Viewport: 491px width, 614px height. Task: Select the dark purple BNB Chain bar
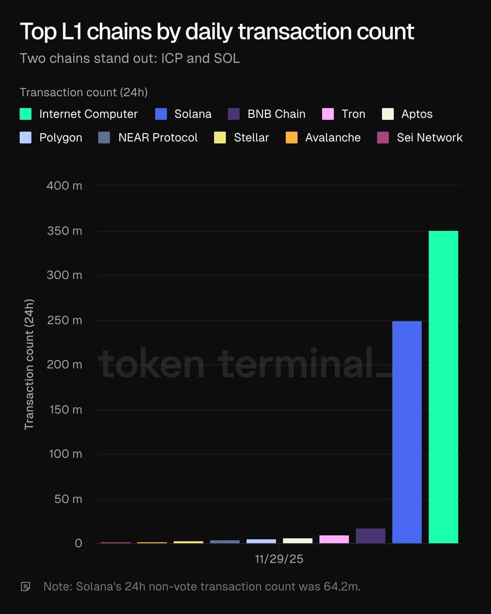(x=371, y=536)
